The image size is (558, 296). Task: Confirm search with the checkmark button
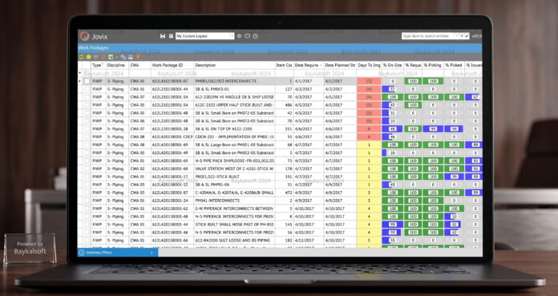[x=467, y=36]
